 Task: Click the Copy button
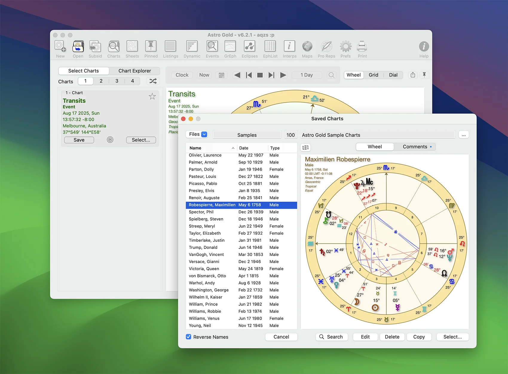click(419, 337)
